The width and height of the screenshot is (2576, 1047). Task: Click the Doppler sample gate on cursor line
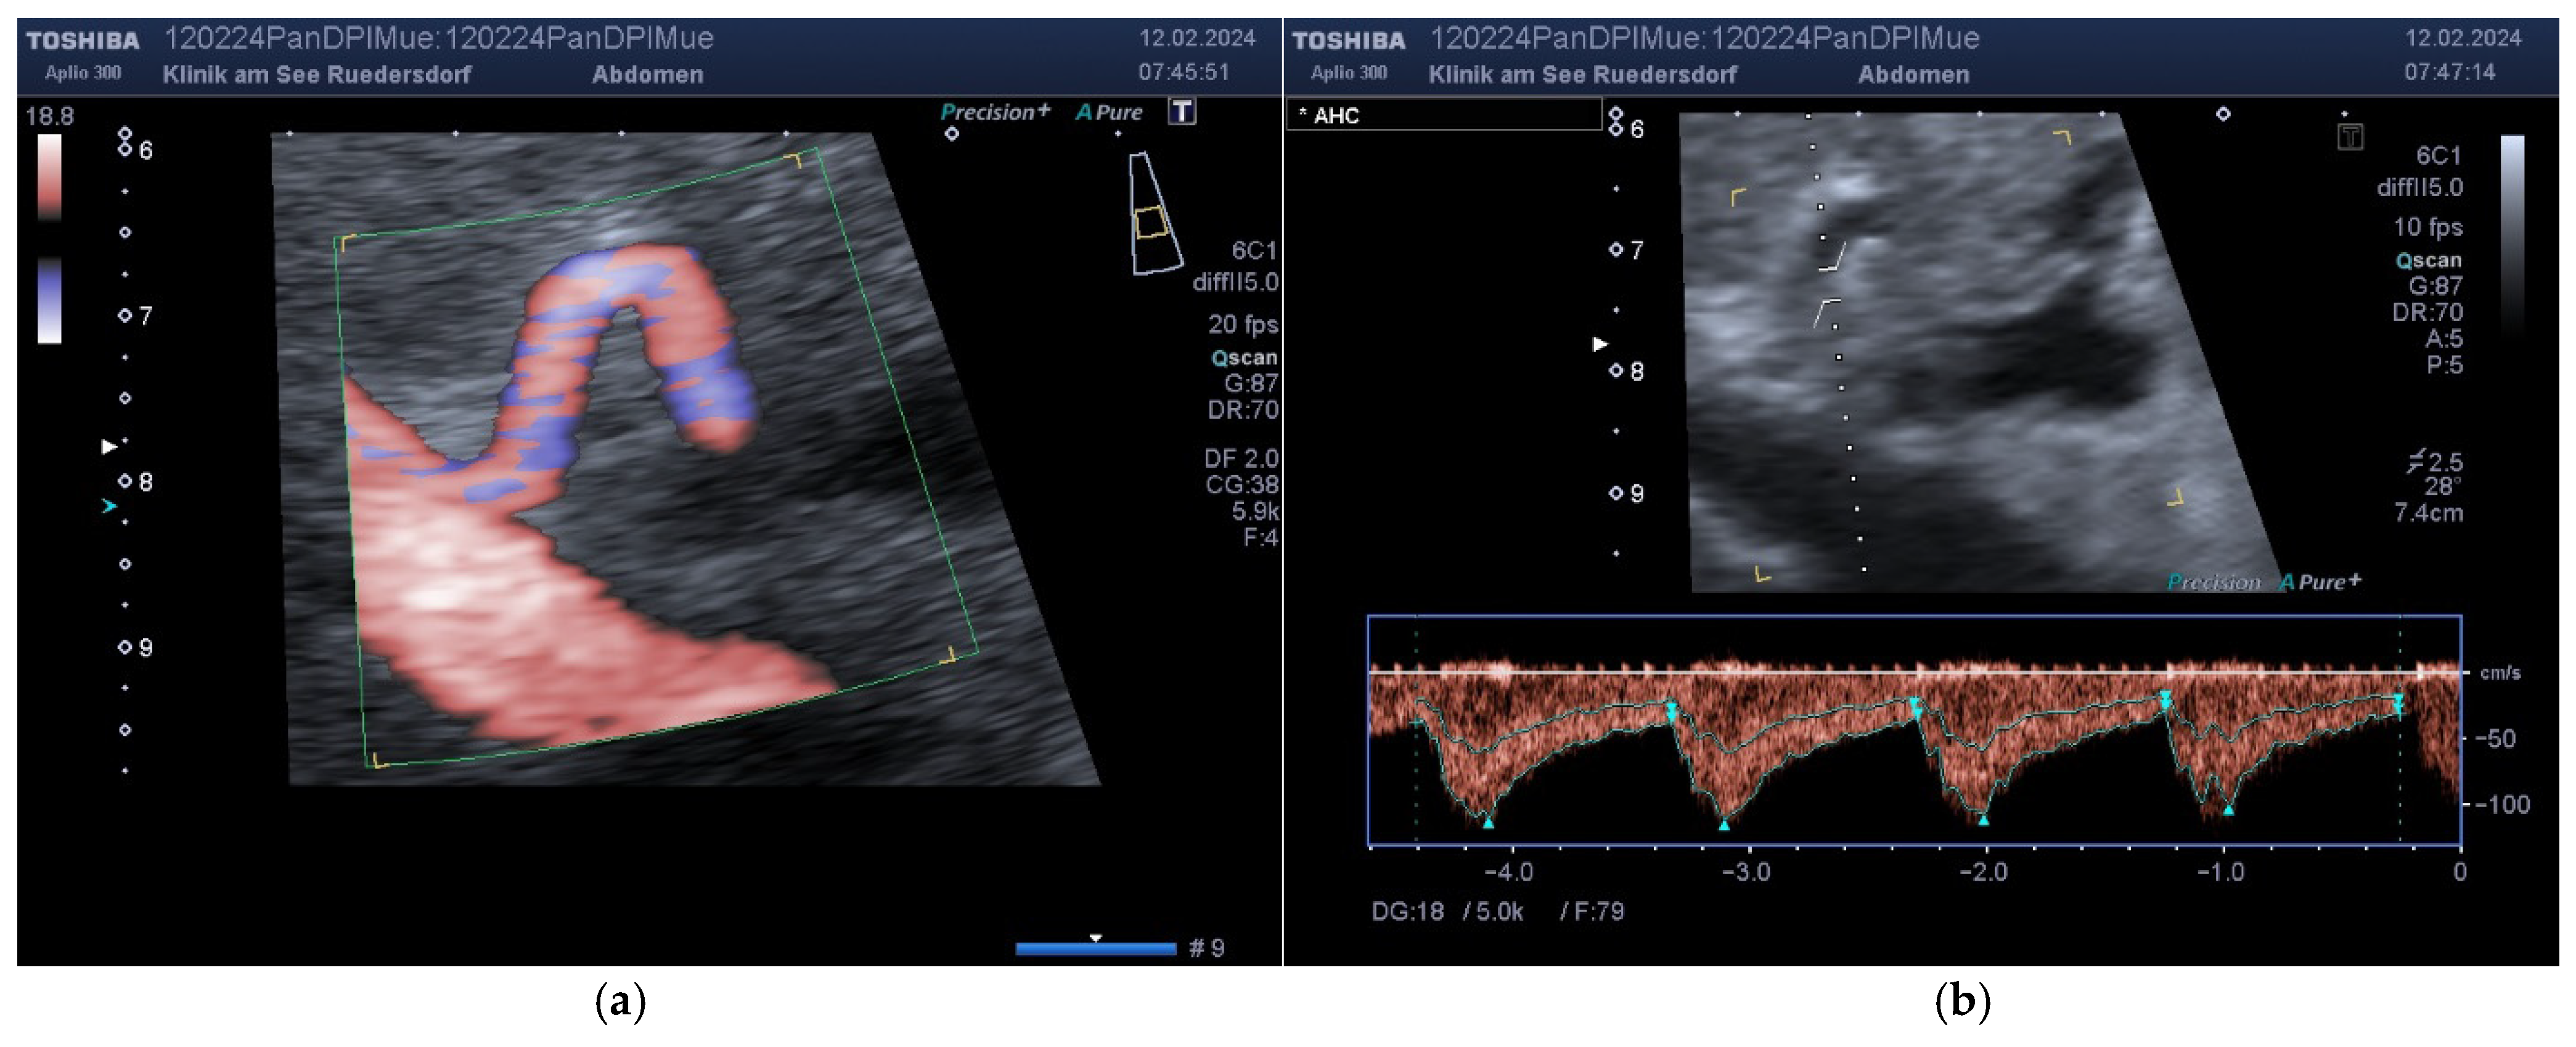[x=1829, y=285]
